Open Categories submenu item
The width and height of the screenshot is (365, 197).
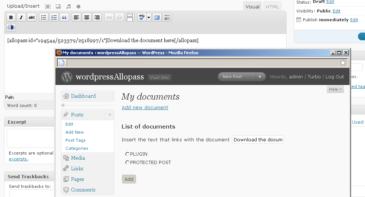77,148
